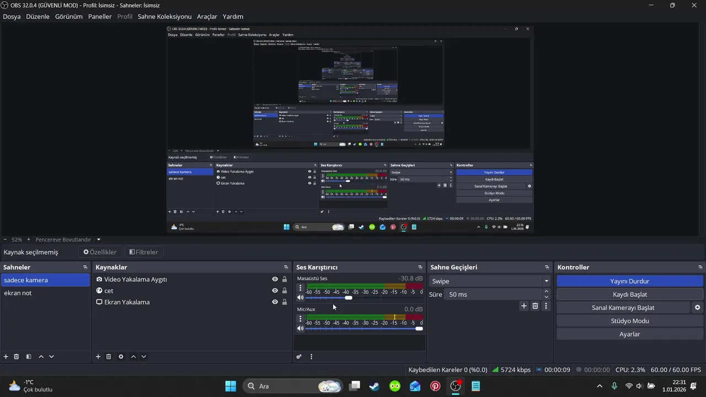The height and width of the screenshot is (397, 706).
Task: Open virtual camera settings gear icon
Action: 697,308
